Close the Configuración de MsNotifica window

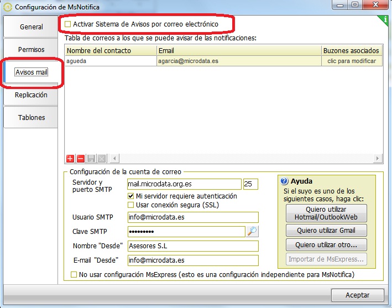(x=375, y=4)
